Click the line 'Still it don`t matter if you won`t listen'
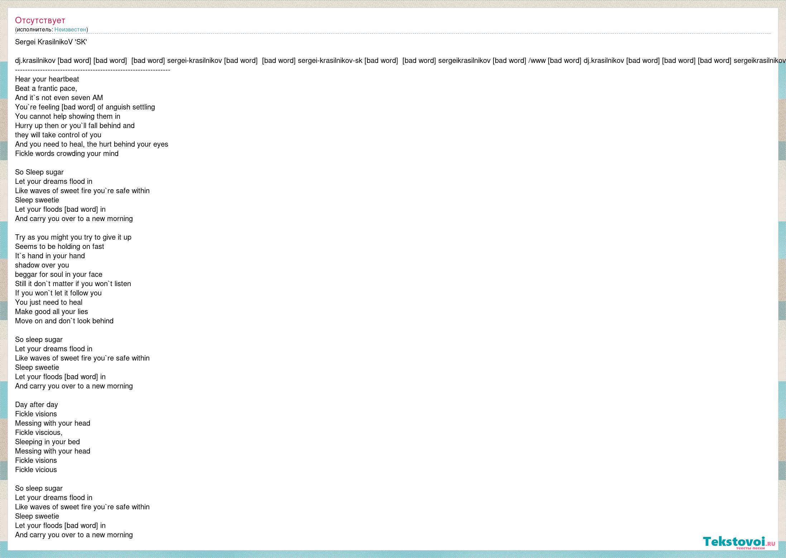The image size is (786, 558). pyautogui.click(x=73, y=284)
